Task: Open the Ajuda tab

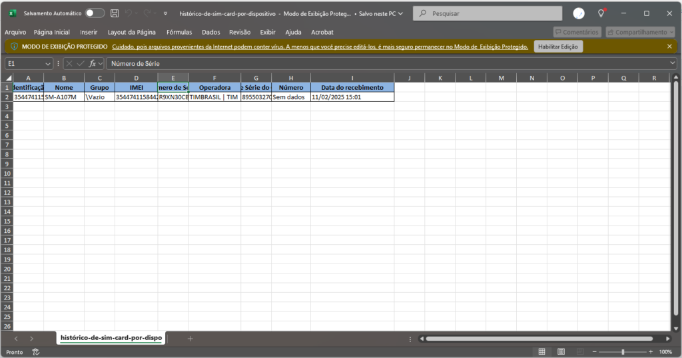Action: 293,32
